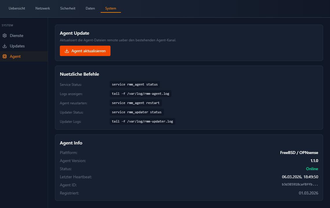Click heartbeat value '06.03.2026, 18:49:50'
330x208 pixels.
[300, 177]
